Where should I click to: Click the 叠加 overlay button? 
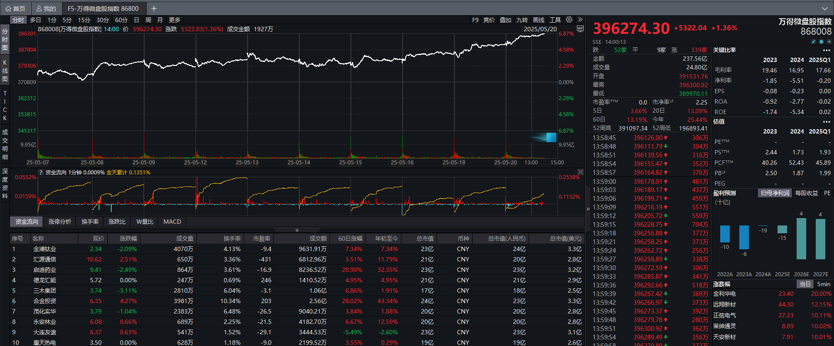click(505, 20)
